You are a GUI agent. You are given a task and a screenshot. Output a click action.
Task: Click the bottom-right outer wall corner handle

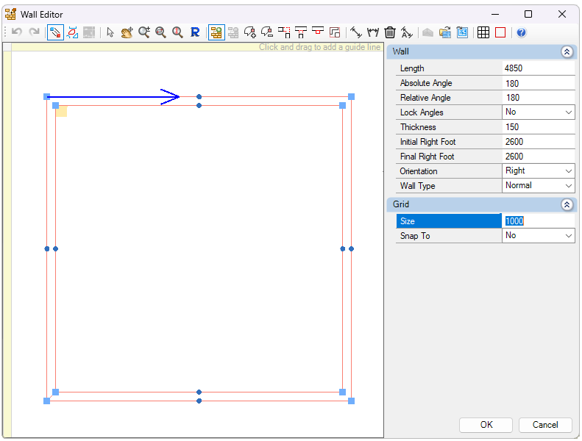[x=351, y=401]
